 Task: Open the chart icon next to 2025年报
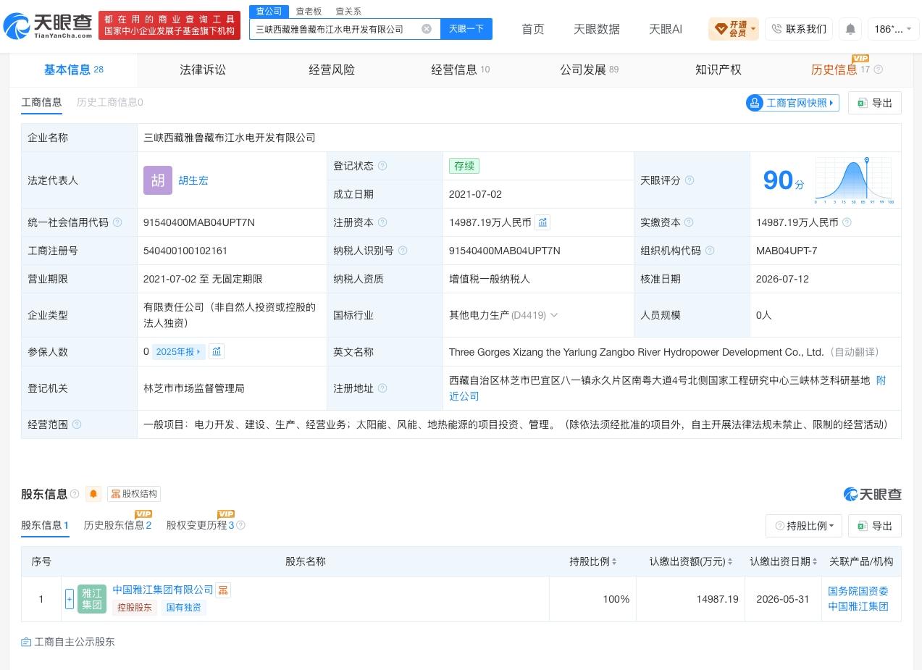click(x=217, y=351)
